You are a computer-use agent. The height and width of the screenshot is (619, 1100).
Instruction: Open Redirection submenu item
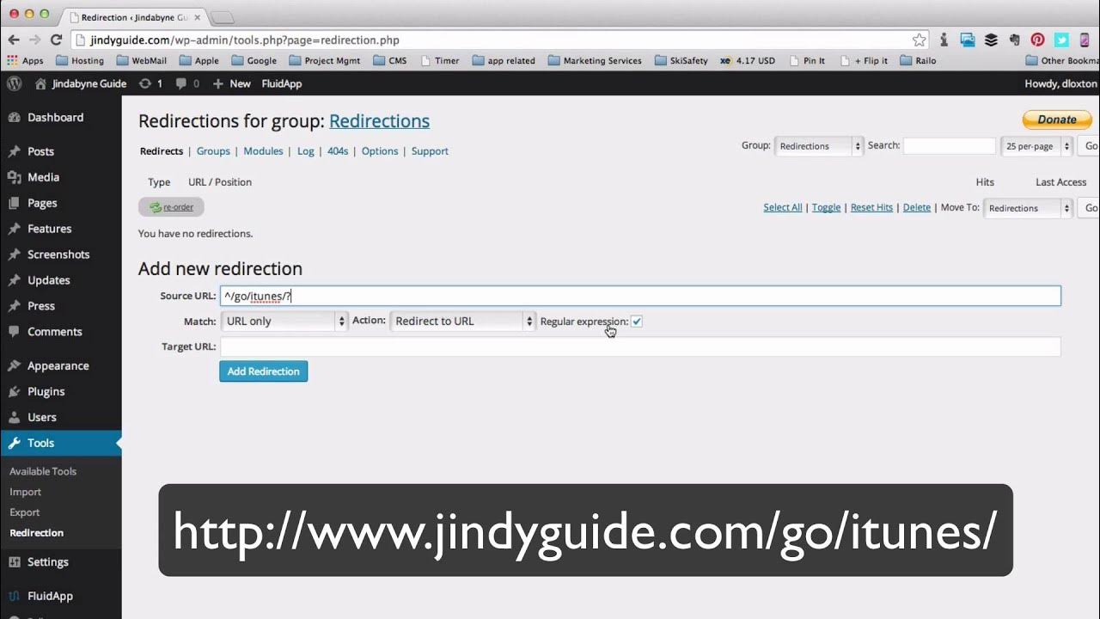[37, 533]
